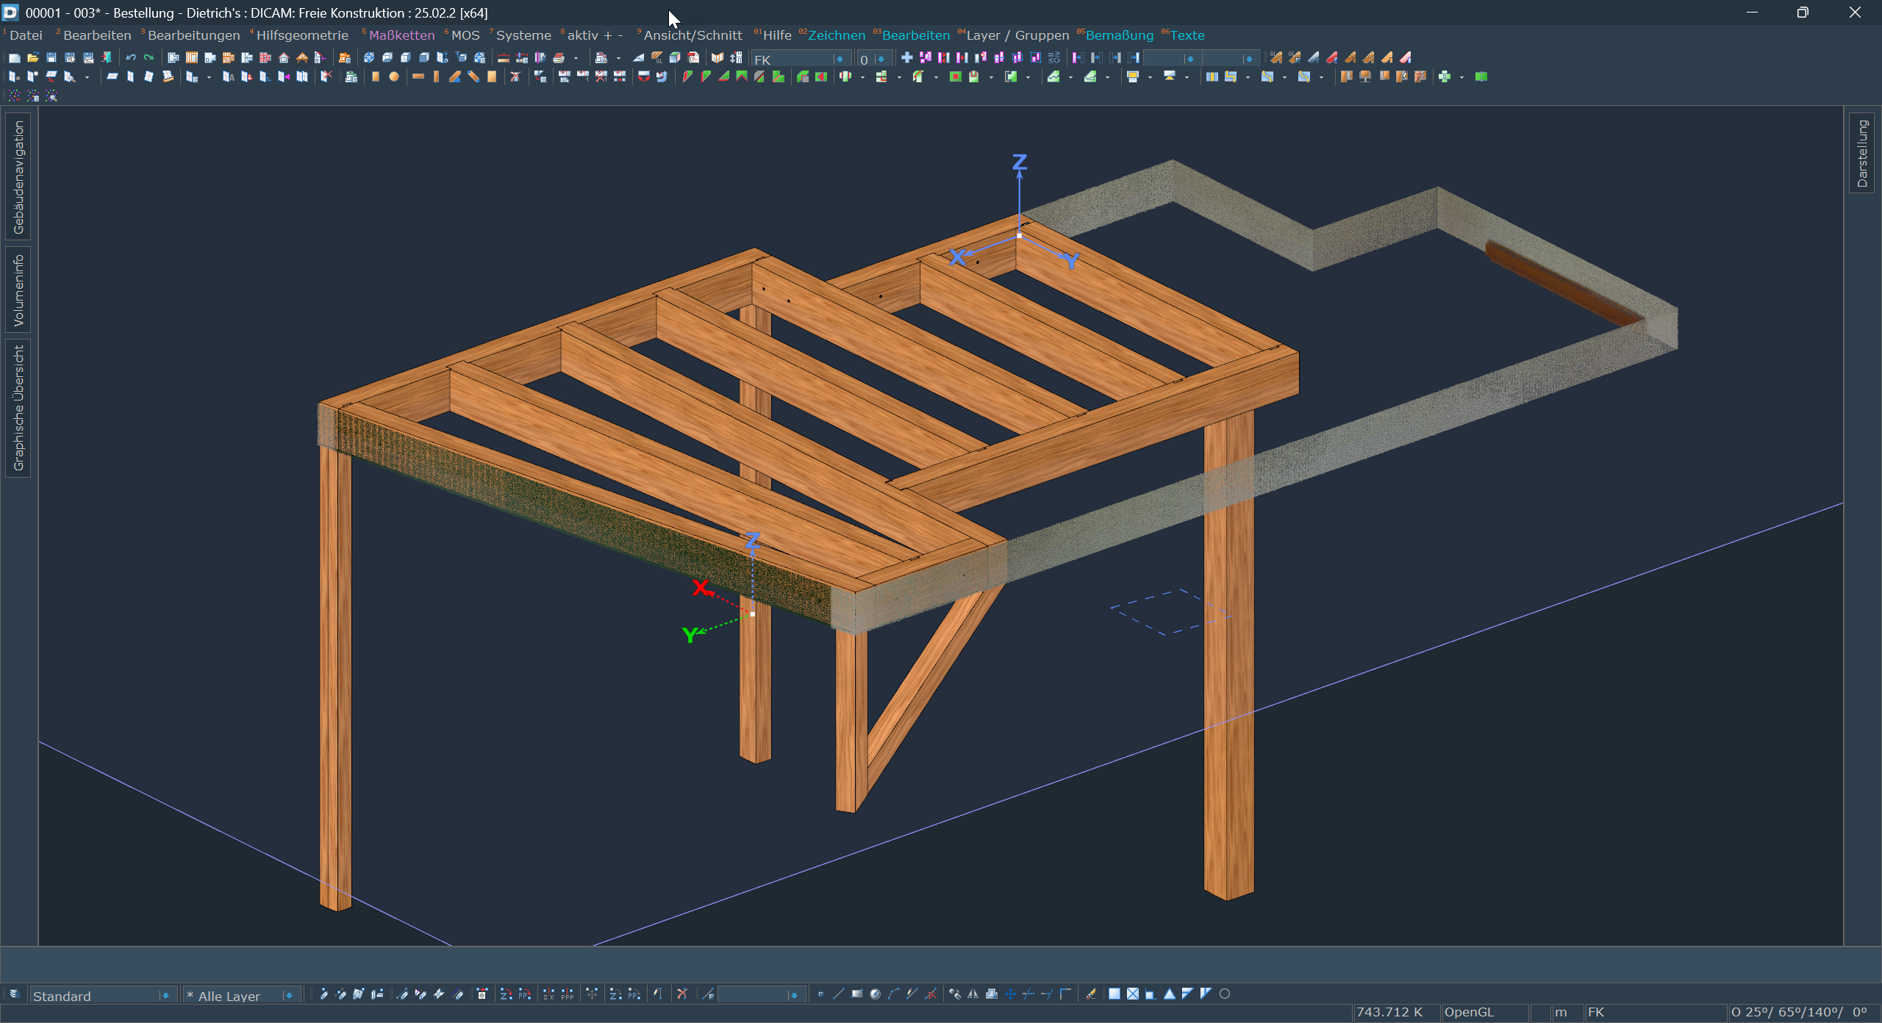Open the Datei menu
Screen dimensions: 1882x1023
pos(26,35)
